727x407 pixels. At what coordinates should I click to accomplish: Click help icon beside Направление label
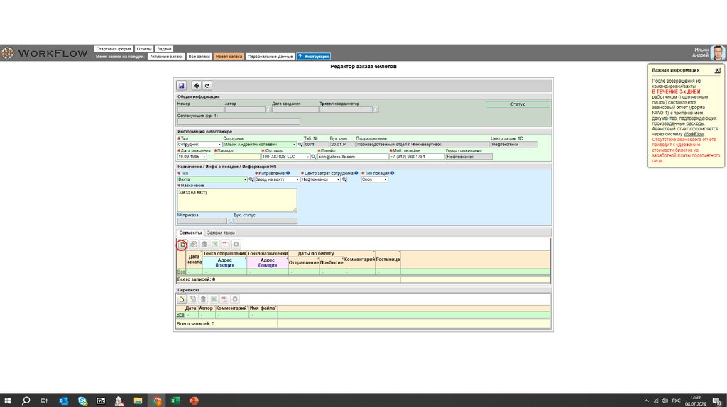[x=288, y=173]
